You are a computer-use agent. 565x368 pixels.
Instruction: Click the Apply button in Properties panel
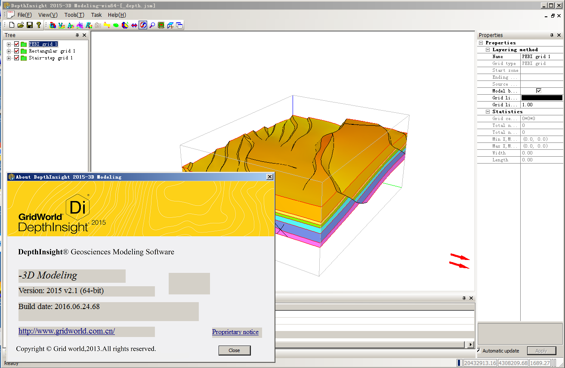[x=541, y=351]
